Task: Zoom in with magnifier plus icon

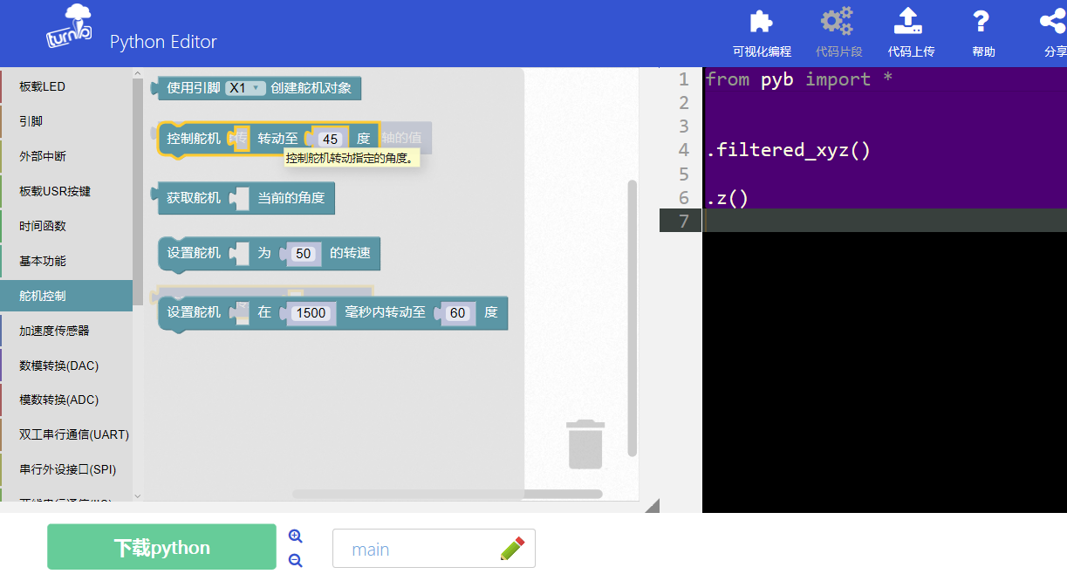Action: tap(295, 536)
